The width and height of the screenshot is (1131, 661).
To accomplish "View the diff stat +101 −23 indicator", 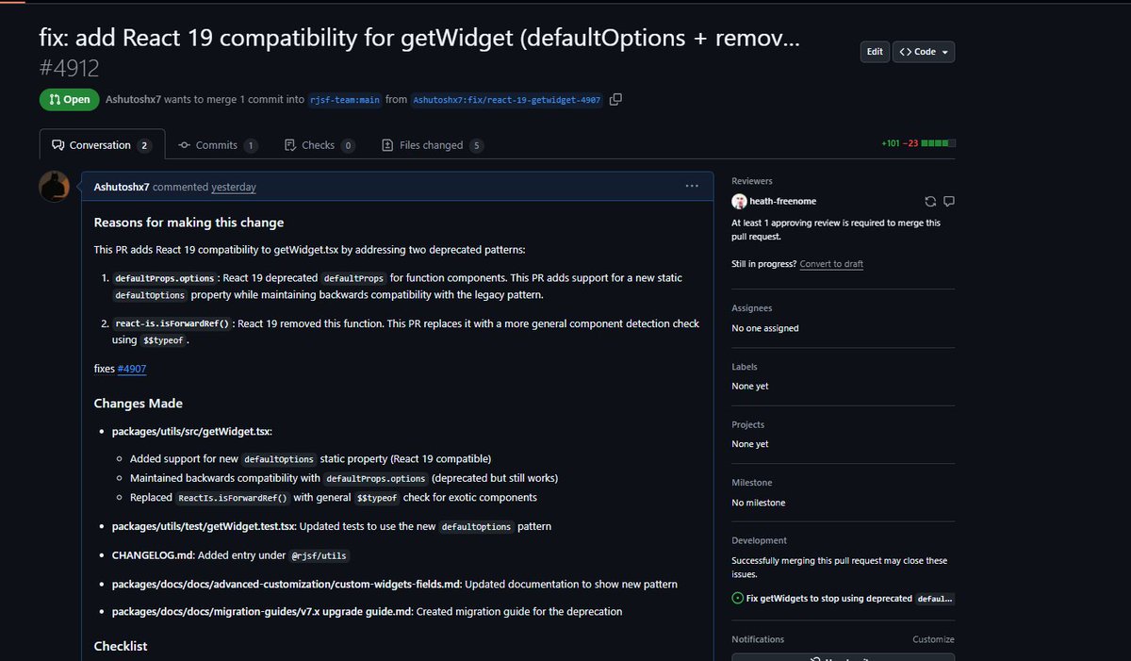I will [918, 143].
